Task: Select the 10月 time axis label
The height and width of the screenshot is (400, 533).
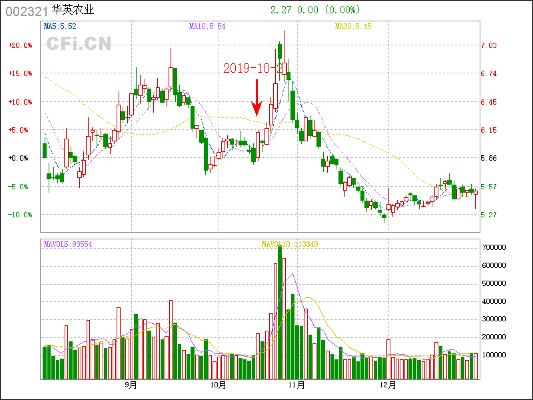Action: pos(218,385)
